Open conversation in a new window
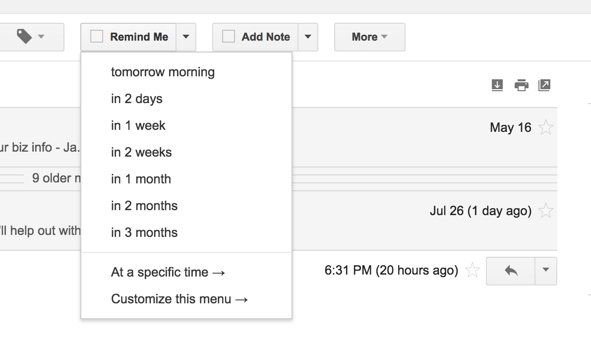This screenshot has height=340, width=591. tap(544, 85)
